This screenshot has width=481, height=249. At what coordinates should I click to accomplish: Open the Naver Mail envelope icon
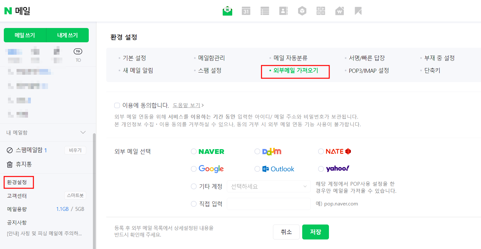click(227, 11)
